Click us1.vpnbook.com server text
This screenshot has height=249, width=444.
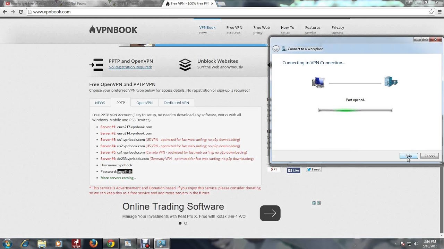click(x=131, y=140)
